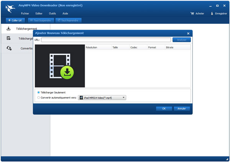The width and height of the screenshot is (230, 162).
Task: Click the film download placeholder thumbnail
Action: pos(60,66)
